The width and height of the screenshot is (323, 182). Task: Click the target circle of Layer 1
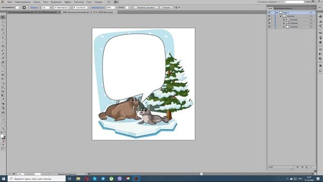tap(311, 13)
